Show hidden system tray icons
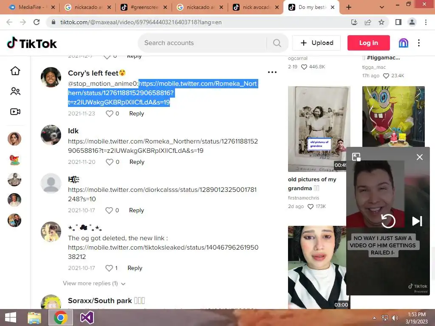 tap(375, 318)
